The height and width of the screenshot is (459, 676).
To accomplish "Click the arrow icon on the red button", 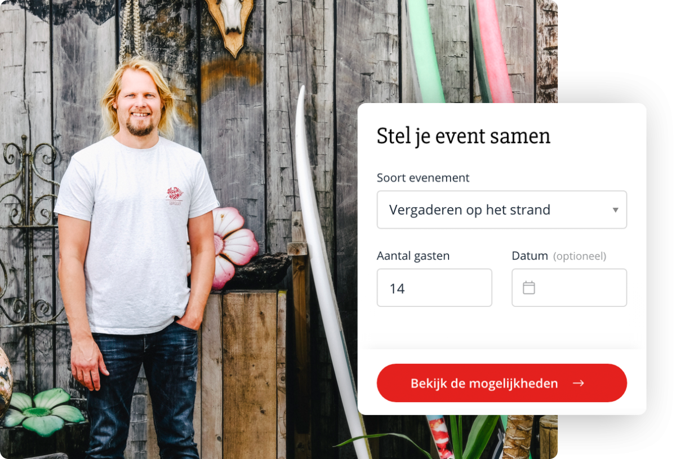I will point(579,384).
